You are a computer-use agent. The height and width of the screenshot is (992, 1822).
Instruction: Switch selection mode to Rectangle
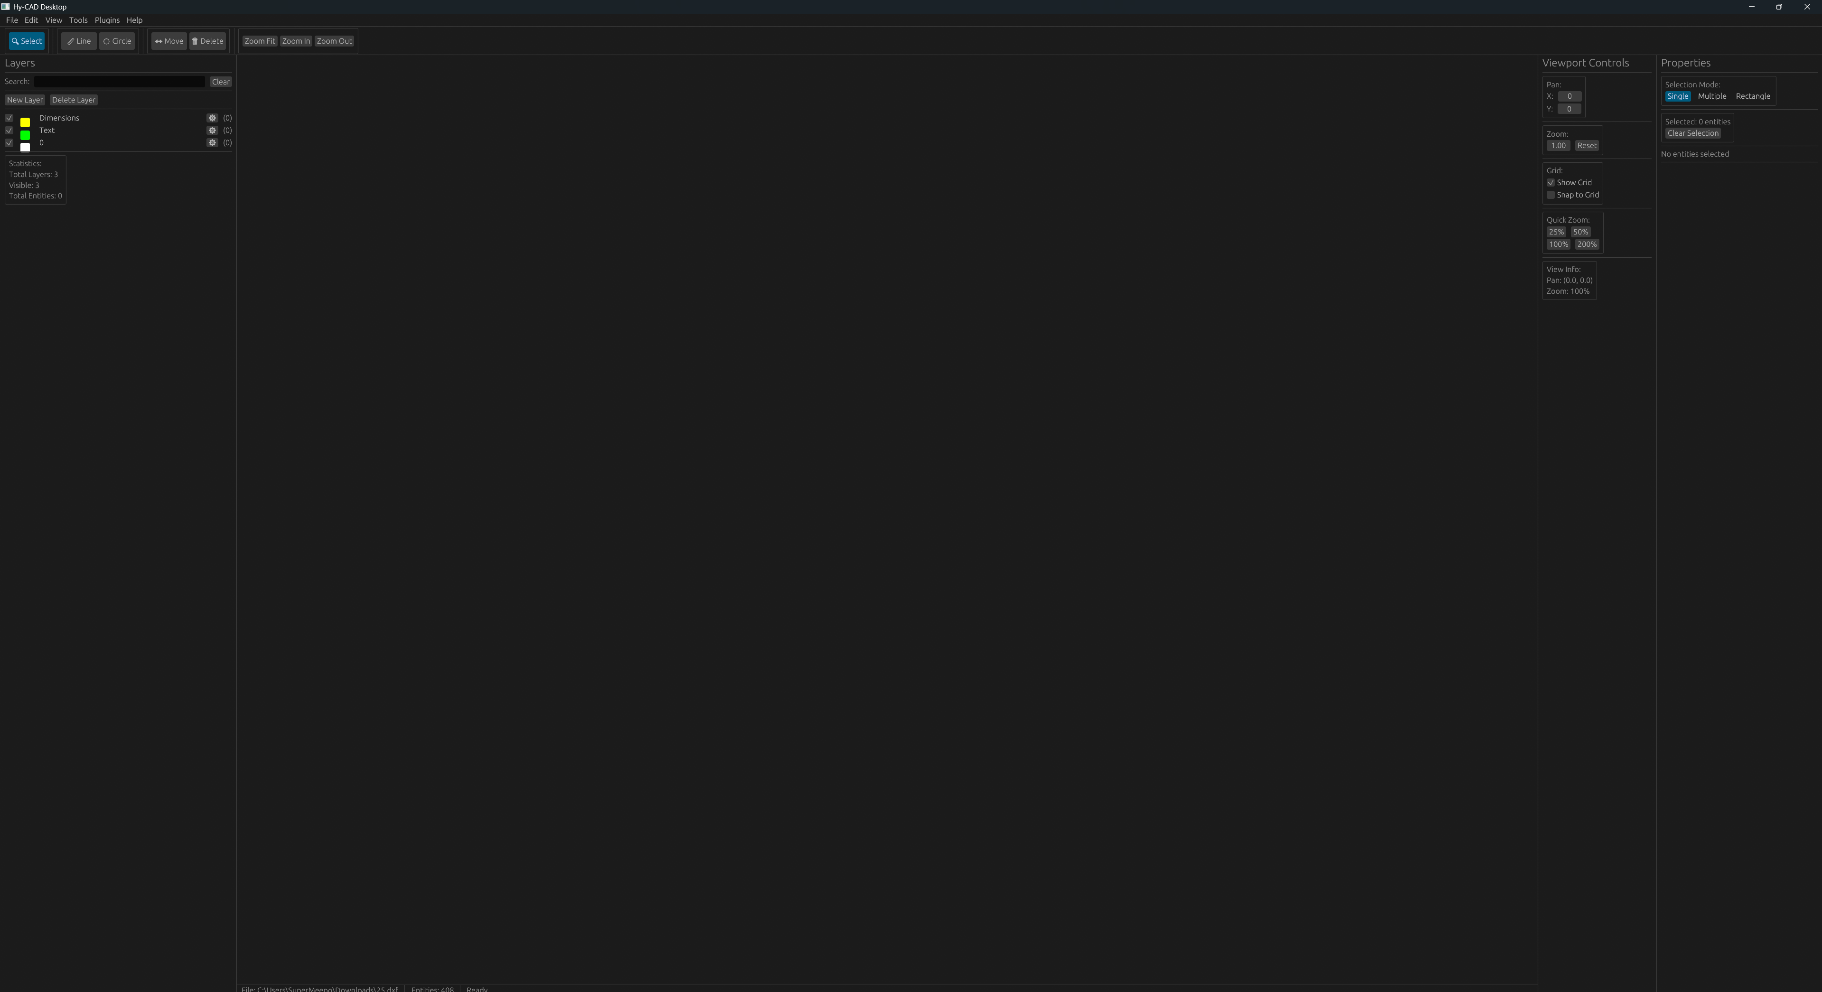[1753, 96]
